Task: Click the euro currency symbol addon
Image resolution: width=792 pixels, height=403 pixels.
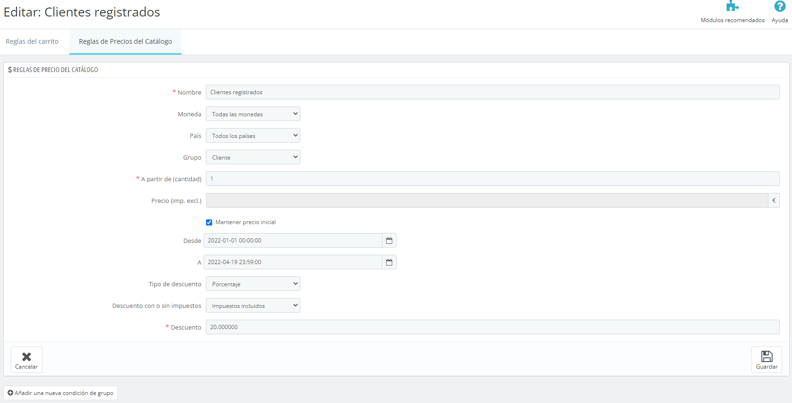Action: (774, 201)
